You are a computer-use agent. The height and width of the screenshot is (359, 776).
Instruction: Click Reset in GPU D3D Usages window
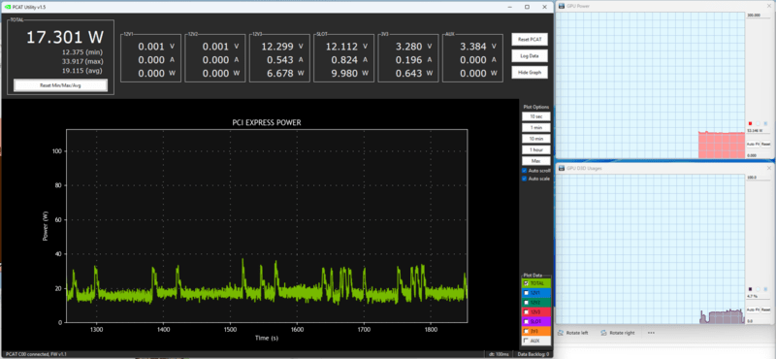click(765, 310)
